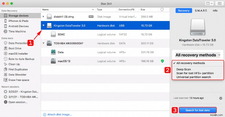Click the TOSHIBA MK5065GSXF hard disk icon
This screenshot has height=117, width=225.
pyautogui.click(x=49, y=43)
